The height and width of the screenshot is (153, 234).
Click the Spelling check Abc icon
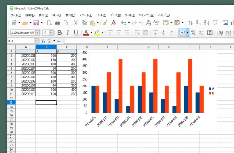pos(156,23)
